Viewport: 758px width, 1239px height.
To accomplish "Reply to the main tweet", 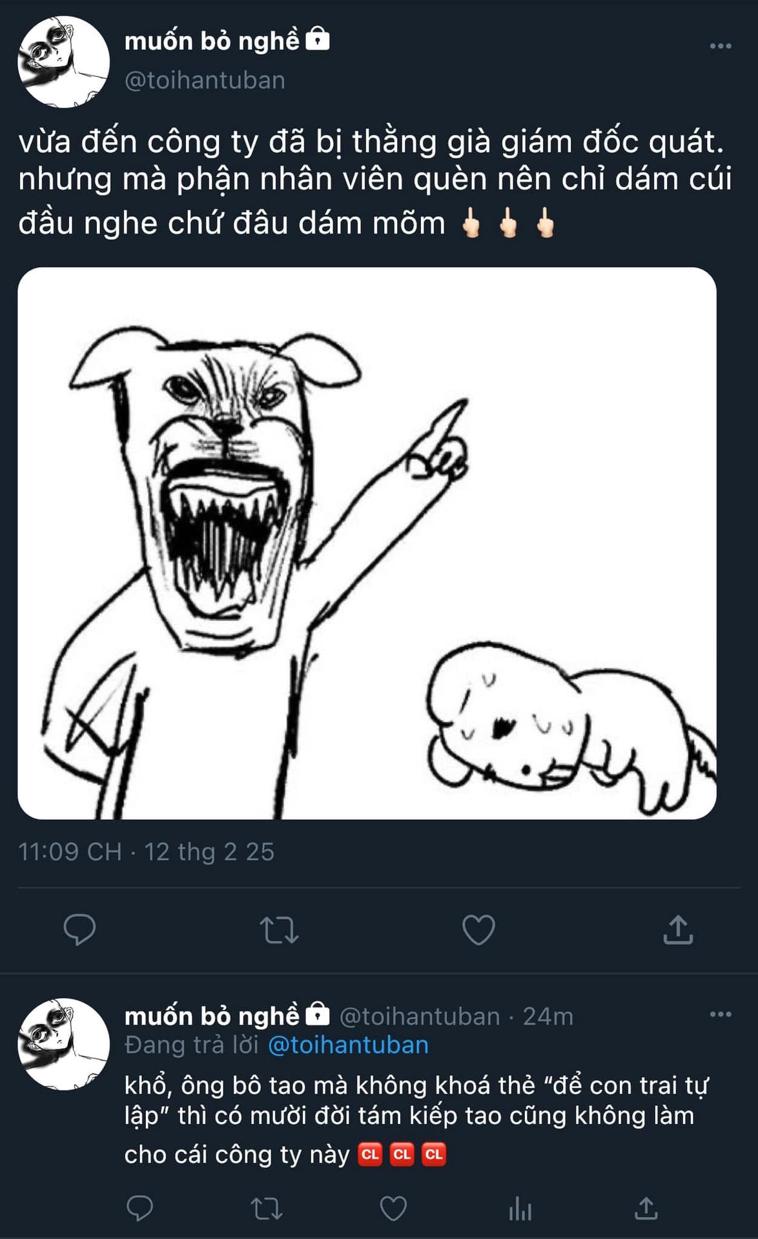I will (x=79, y=930).
